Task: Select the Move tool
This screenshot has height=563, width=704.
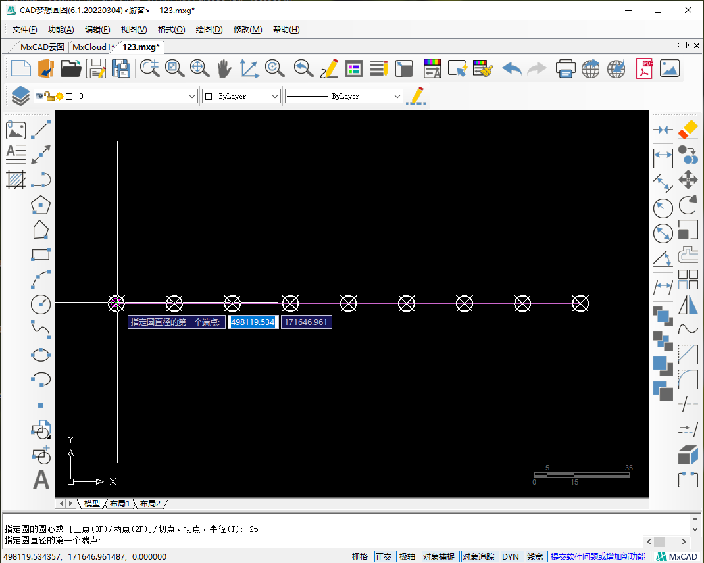Action: pyautogui.click(x=688, y=180)
